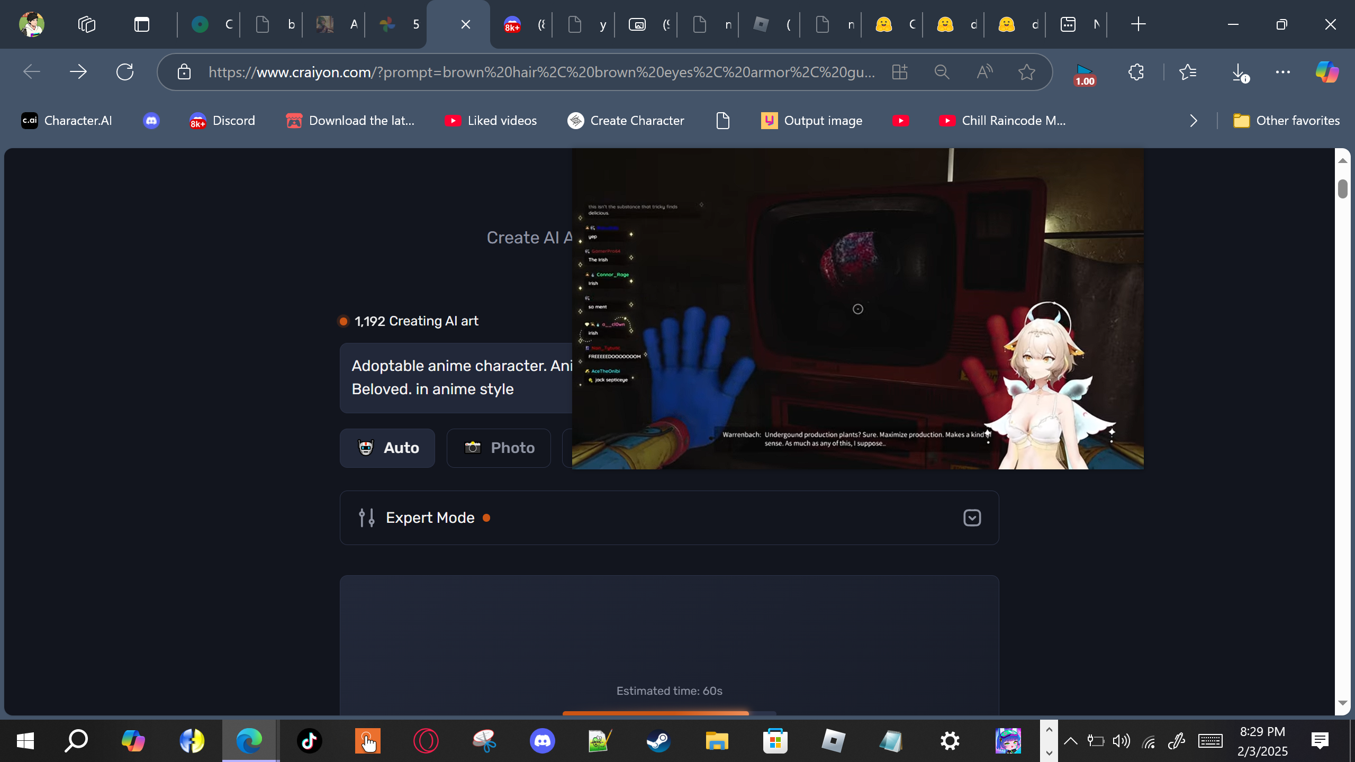Click the floating video overlay thumbnail
Image resolution: width=1355 pixels, height=762 pixels.
click(857, 309)
